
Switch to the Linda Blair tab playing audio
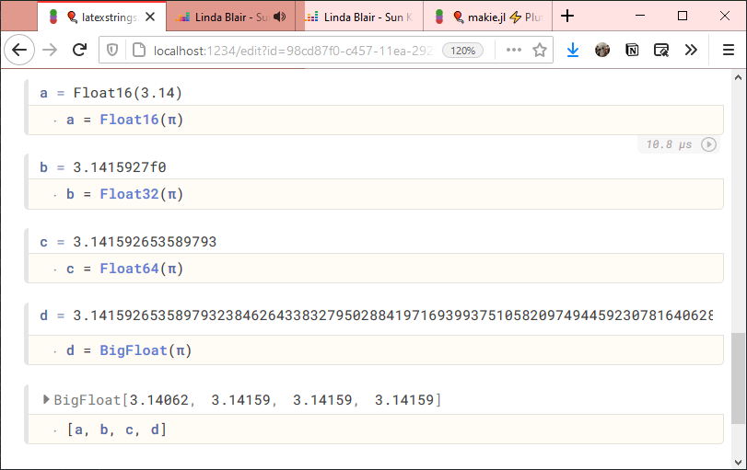tap(230, 17)
